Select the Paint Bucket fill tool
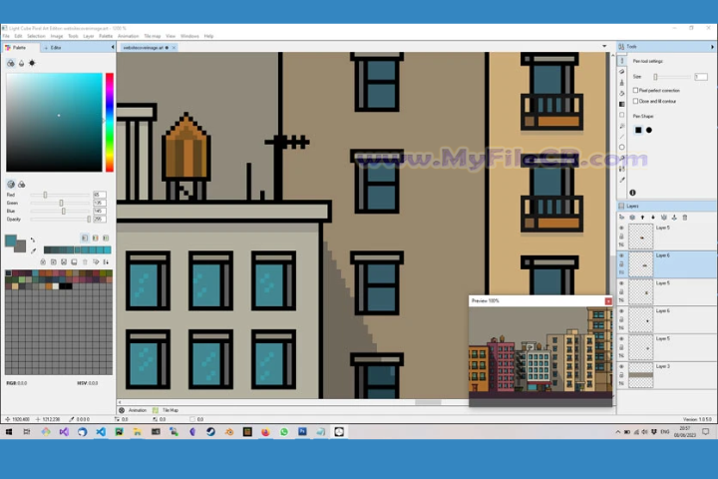The height and width of the screenshot is (479, 718). click(622, 93)
